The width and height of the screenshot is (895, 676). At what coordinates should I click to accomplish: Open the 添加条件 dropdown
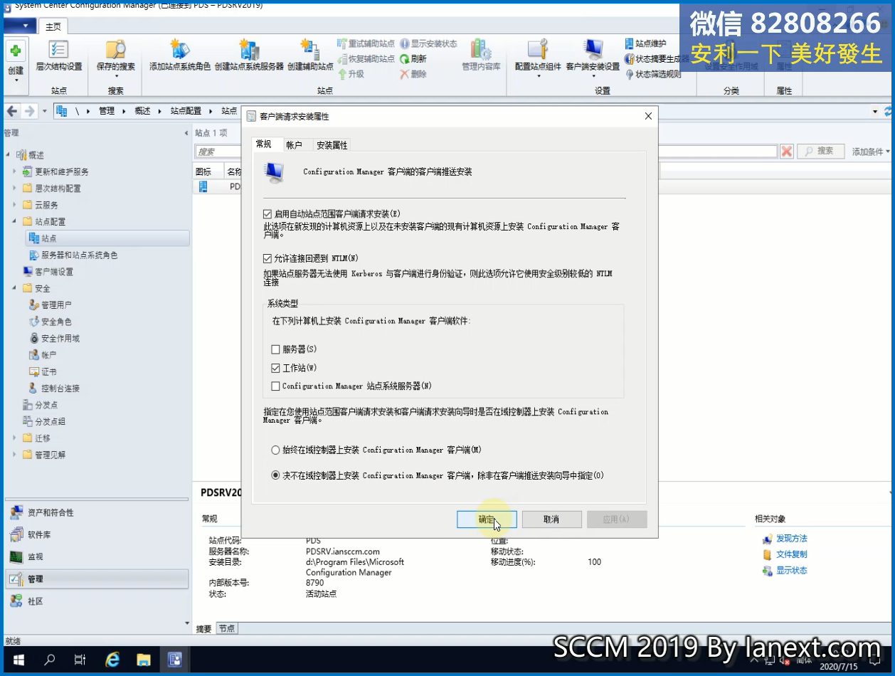[871, 152]
